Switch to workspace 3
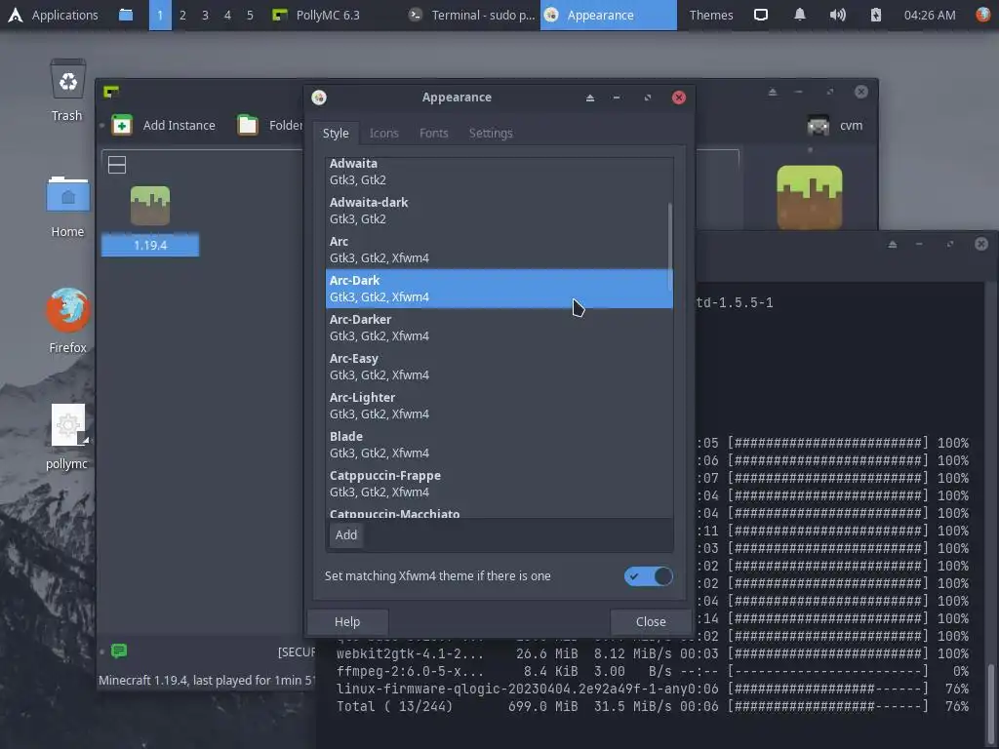Viewport: 999px width, 749px height. pyautogui.click(x=205, y=15)
